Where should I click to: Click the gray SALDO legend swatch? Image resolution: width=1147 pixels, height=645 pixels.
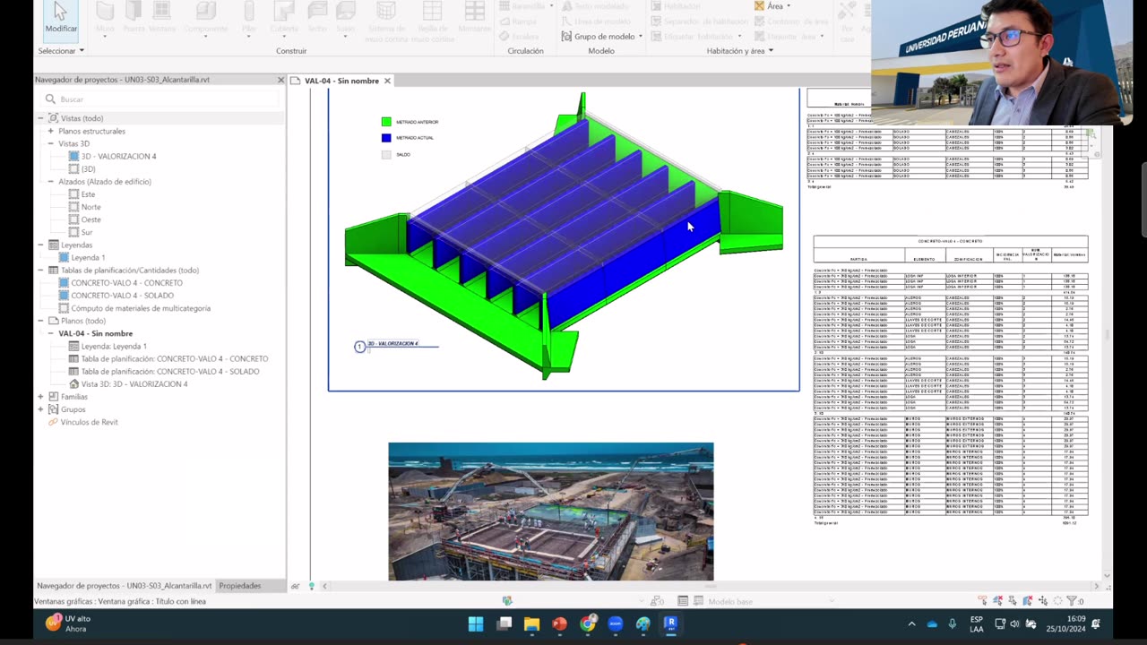[x=386, y=154]
